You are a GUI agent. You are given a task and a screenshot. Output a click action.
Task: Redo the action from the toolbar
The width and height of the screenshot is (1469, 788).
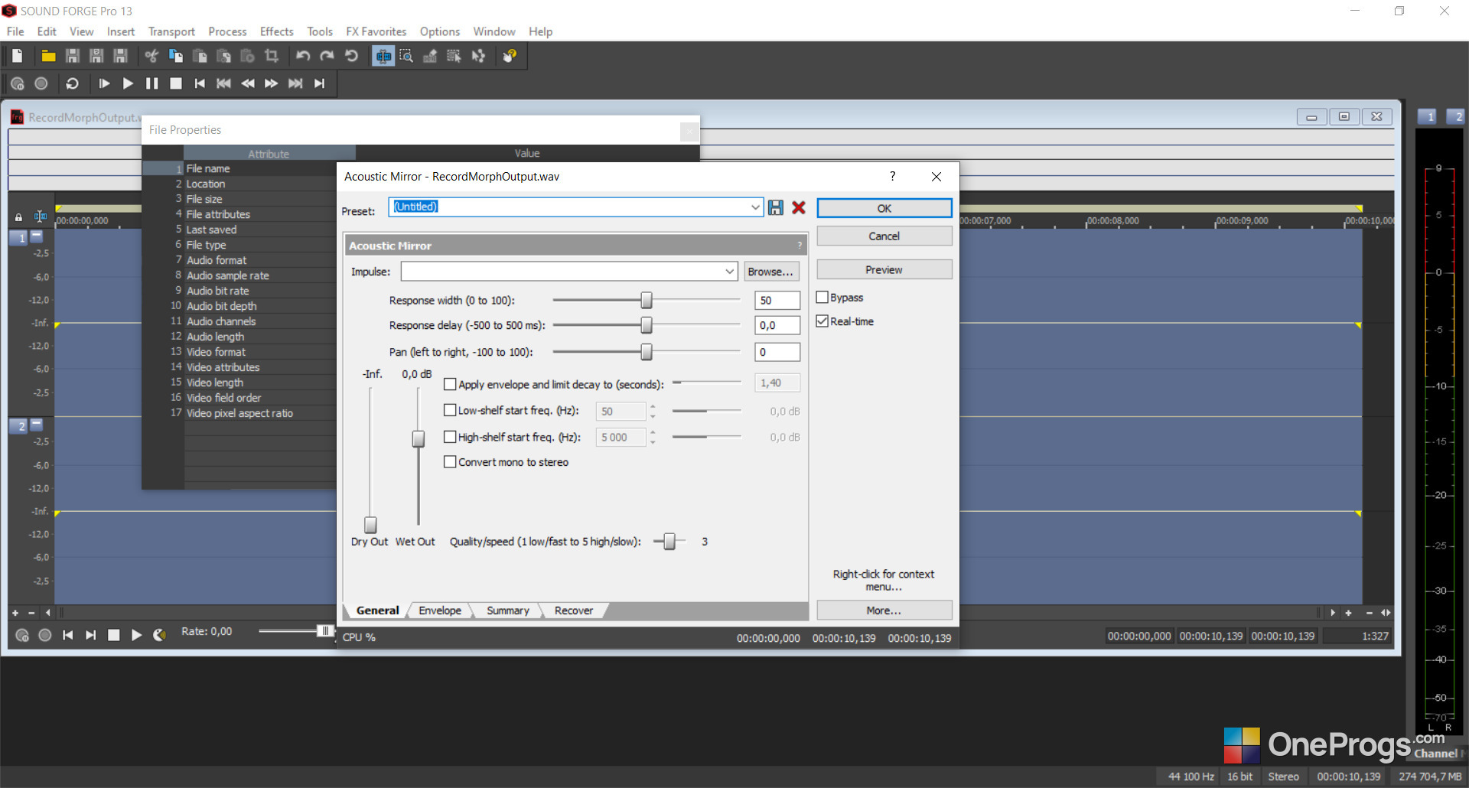tap(327, 56)
